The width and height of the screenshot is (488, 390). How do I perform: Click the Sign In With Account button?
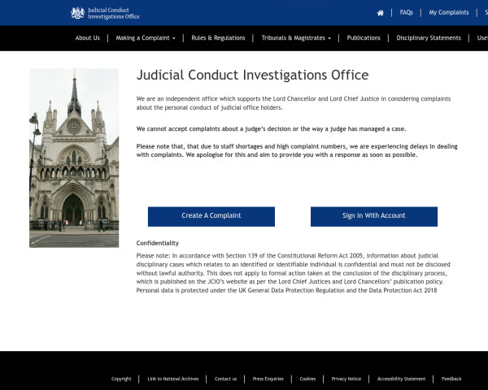(374, 216)
